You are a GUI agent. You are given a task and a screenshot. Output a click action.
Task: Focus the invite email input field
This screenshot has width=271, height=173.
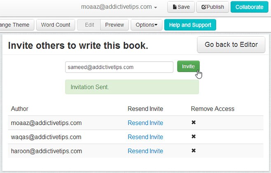point(119,67)
